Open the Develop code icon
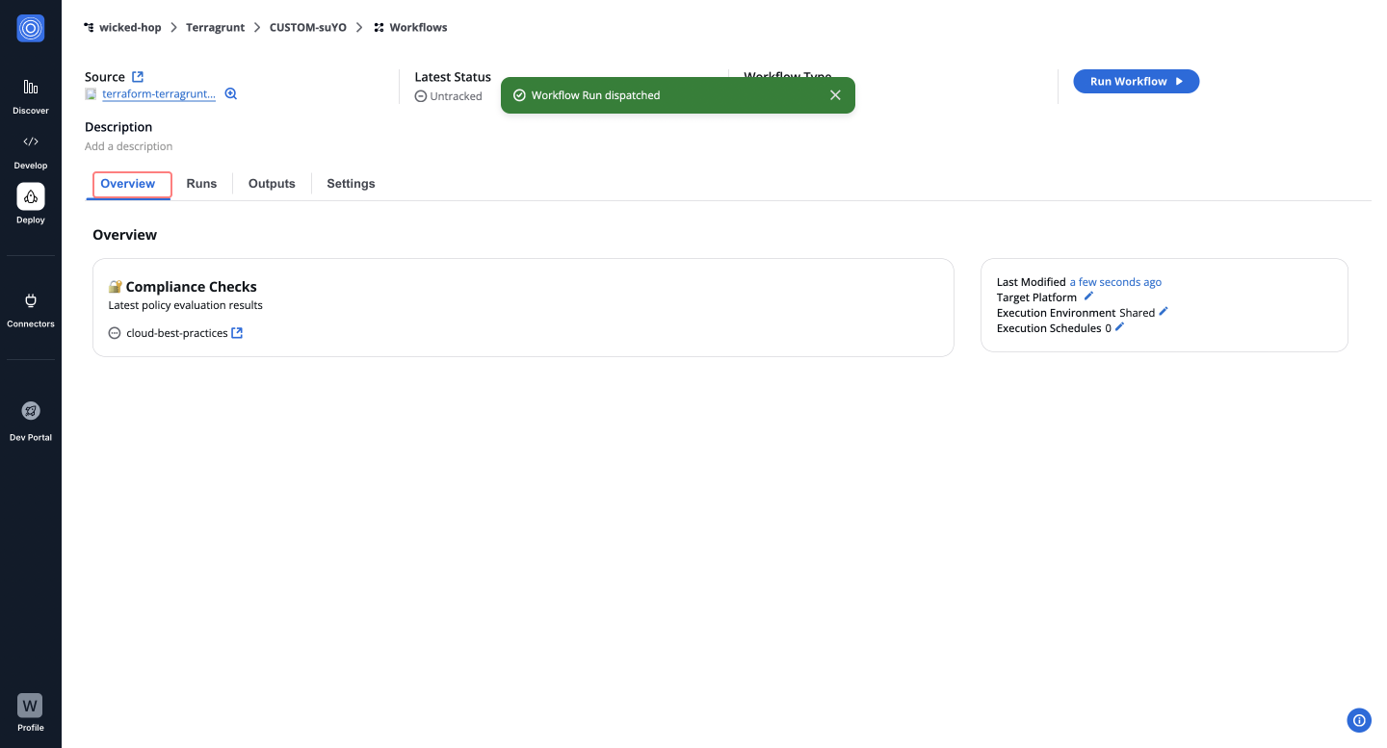The width and height of the screenshot is (1387, 748). pos(31,142)
